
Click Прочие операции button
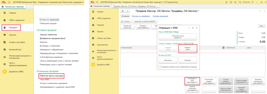tap(192, 89)
